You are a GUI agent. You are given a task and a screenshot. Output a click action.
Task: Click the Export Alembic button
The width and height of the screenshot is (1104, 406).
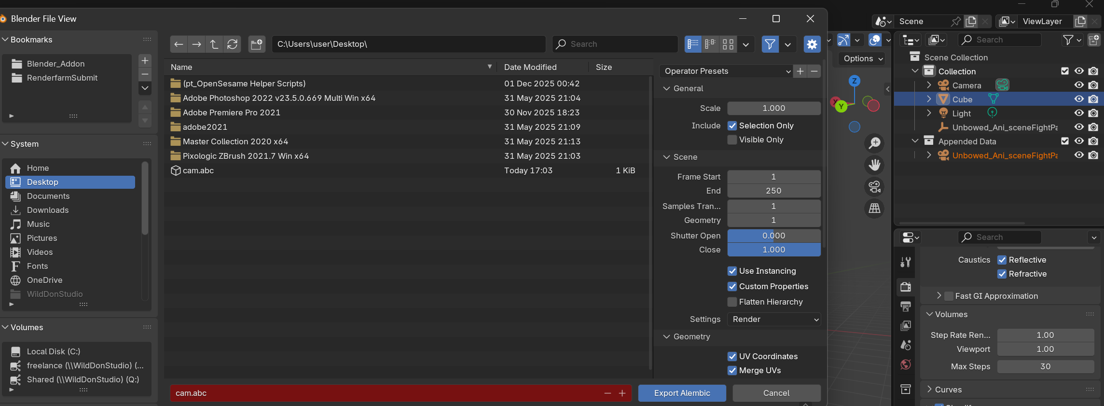click(x=682, y=393)
